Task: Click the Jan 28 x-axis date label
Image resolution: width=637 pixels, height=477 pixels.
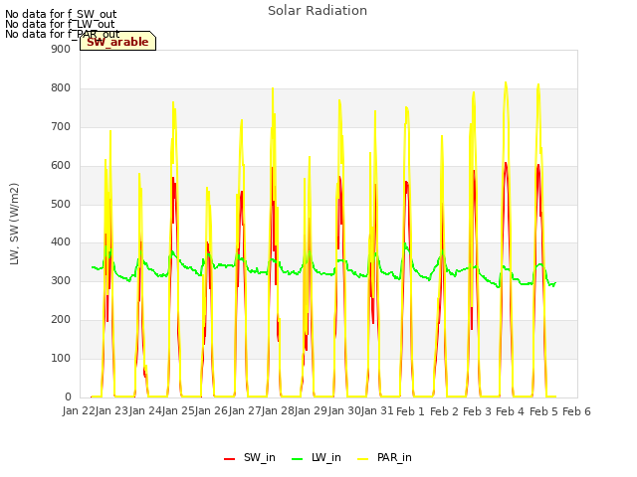Action: [x=278, y=410]
